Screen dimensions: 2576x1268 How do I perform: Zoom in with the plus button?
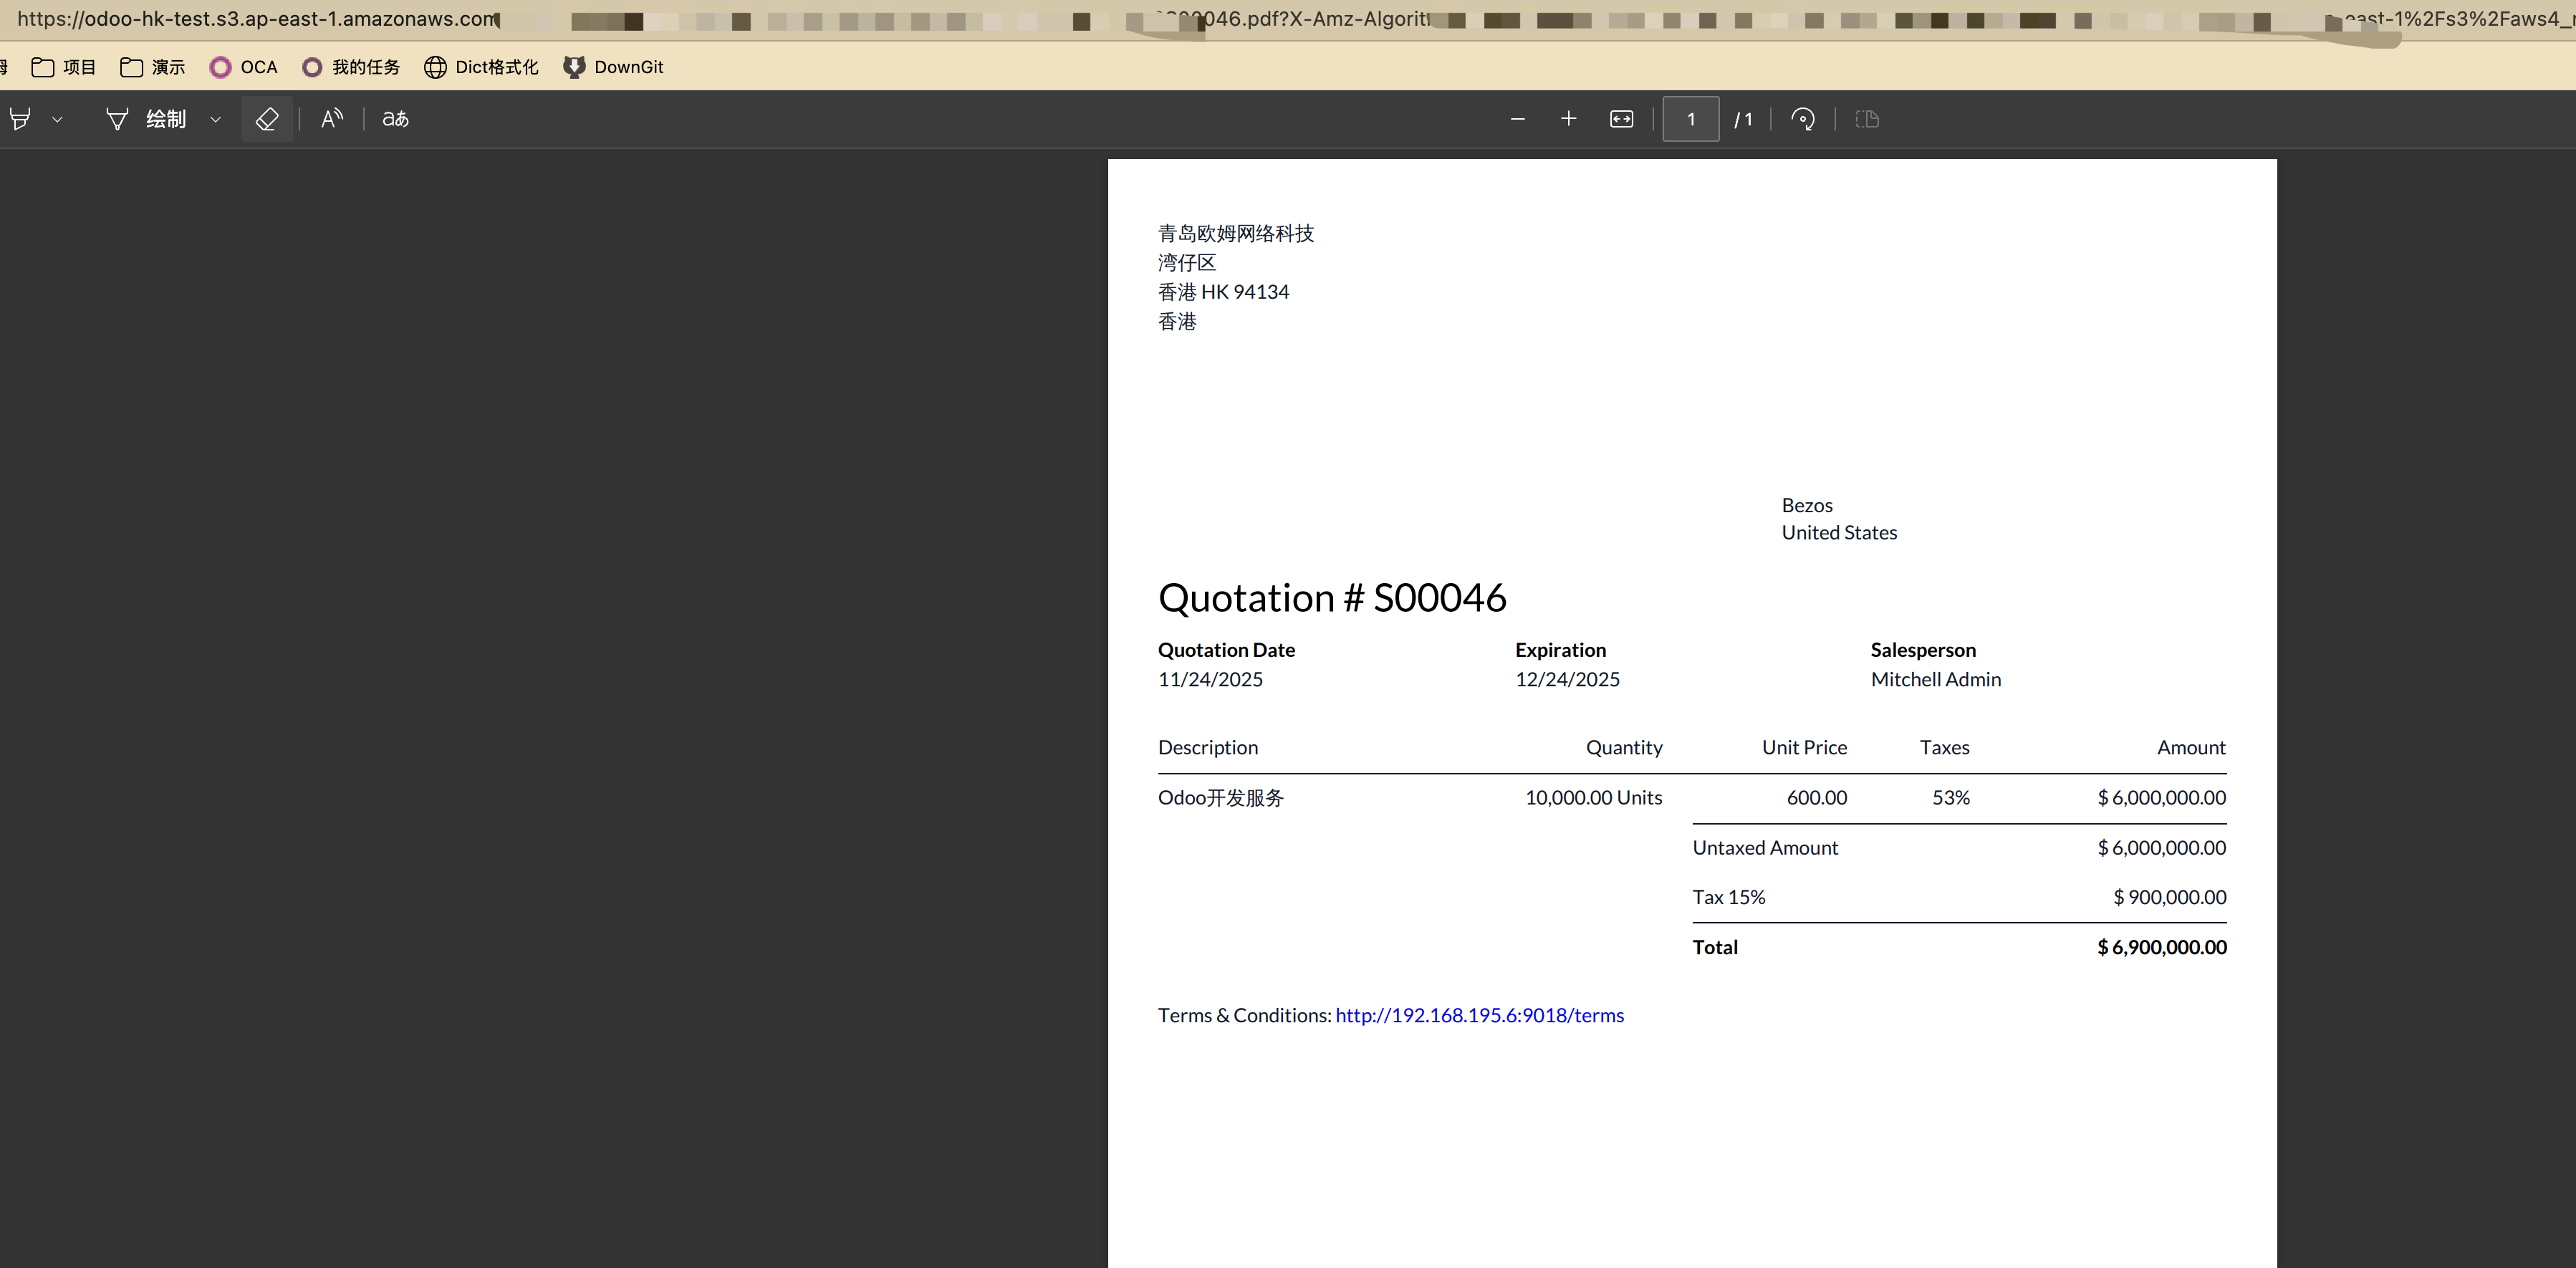(1568, 119)
